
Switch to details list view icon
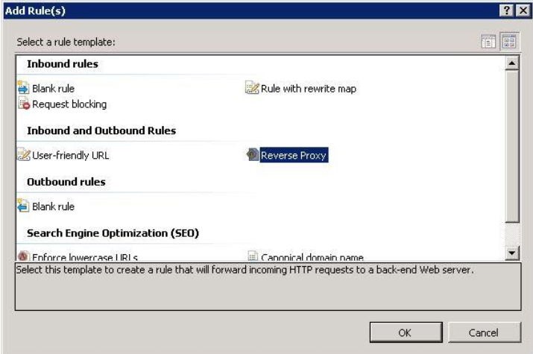(488, 42)
